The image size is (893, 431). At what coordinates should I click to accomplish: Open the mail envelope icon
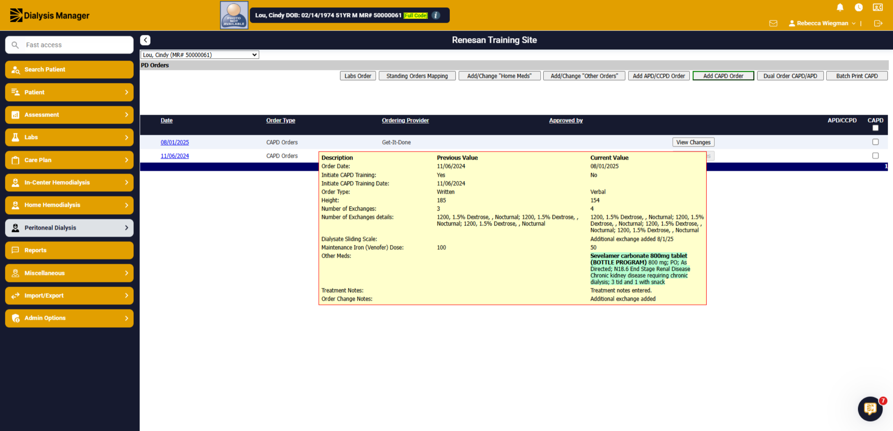773,23
